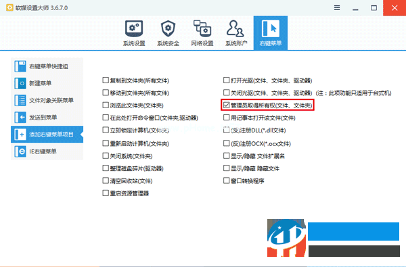Enable 移动到文件夹(所有文件) checkbox
The image size is (406, 267).
(106, 93)
